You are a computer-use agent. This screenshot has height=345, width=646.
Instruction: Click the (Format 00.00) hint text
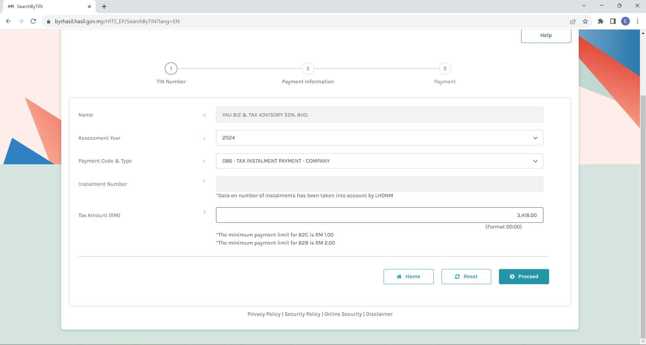[503, 227]
